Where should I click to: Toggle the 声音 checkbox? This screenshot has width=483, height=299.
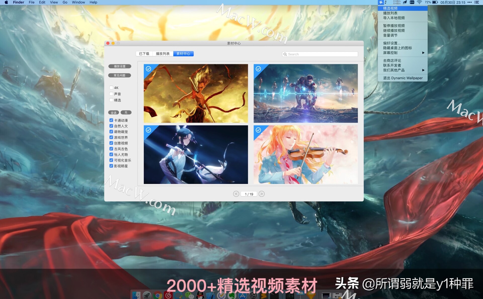111,93
